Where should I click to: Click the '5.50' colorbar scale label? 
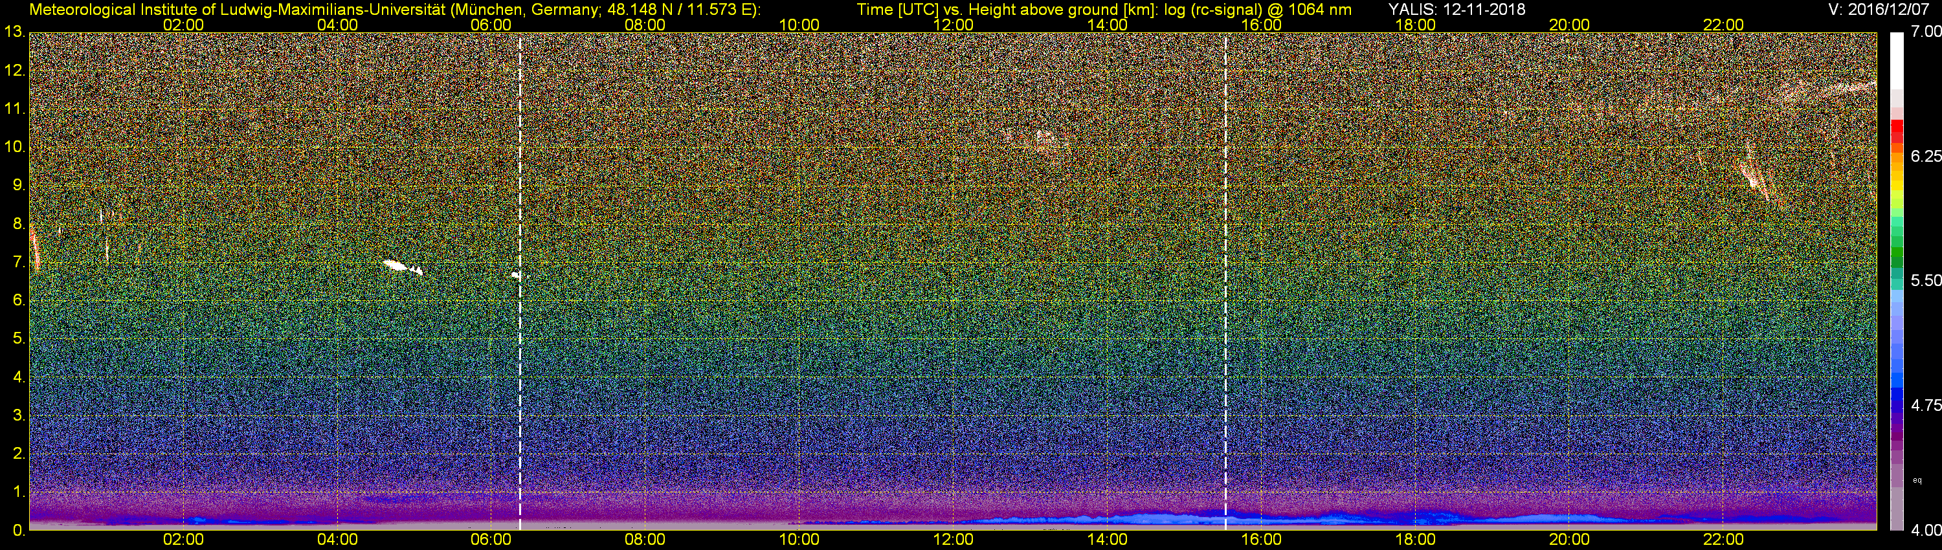(x=1926, y=281)
